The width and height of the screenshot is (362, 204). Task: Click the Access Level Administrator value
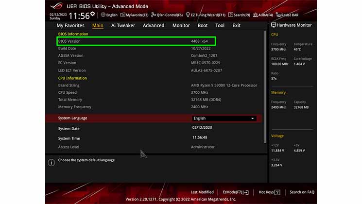pos(203,147)
